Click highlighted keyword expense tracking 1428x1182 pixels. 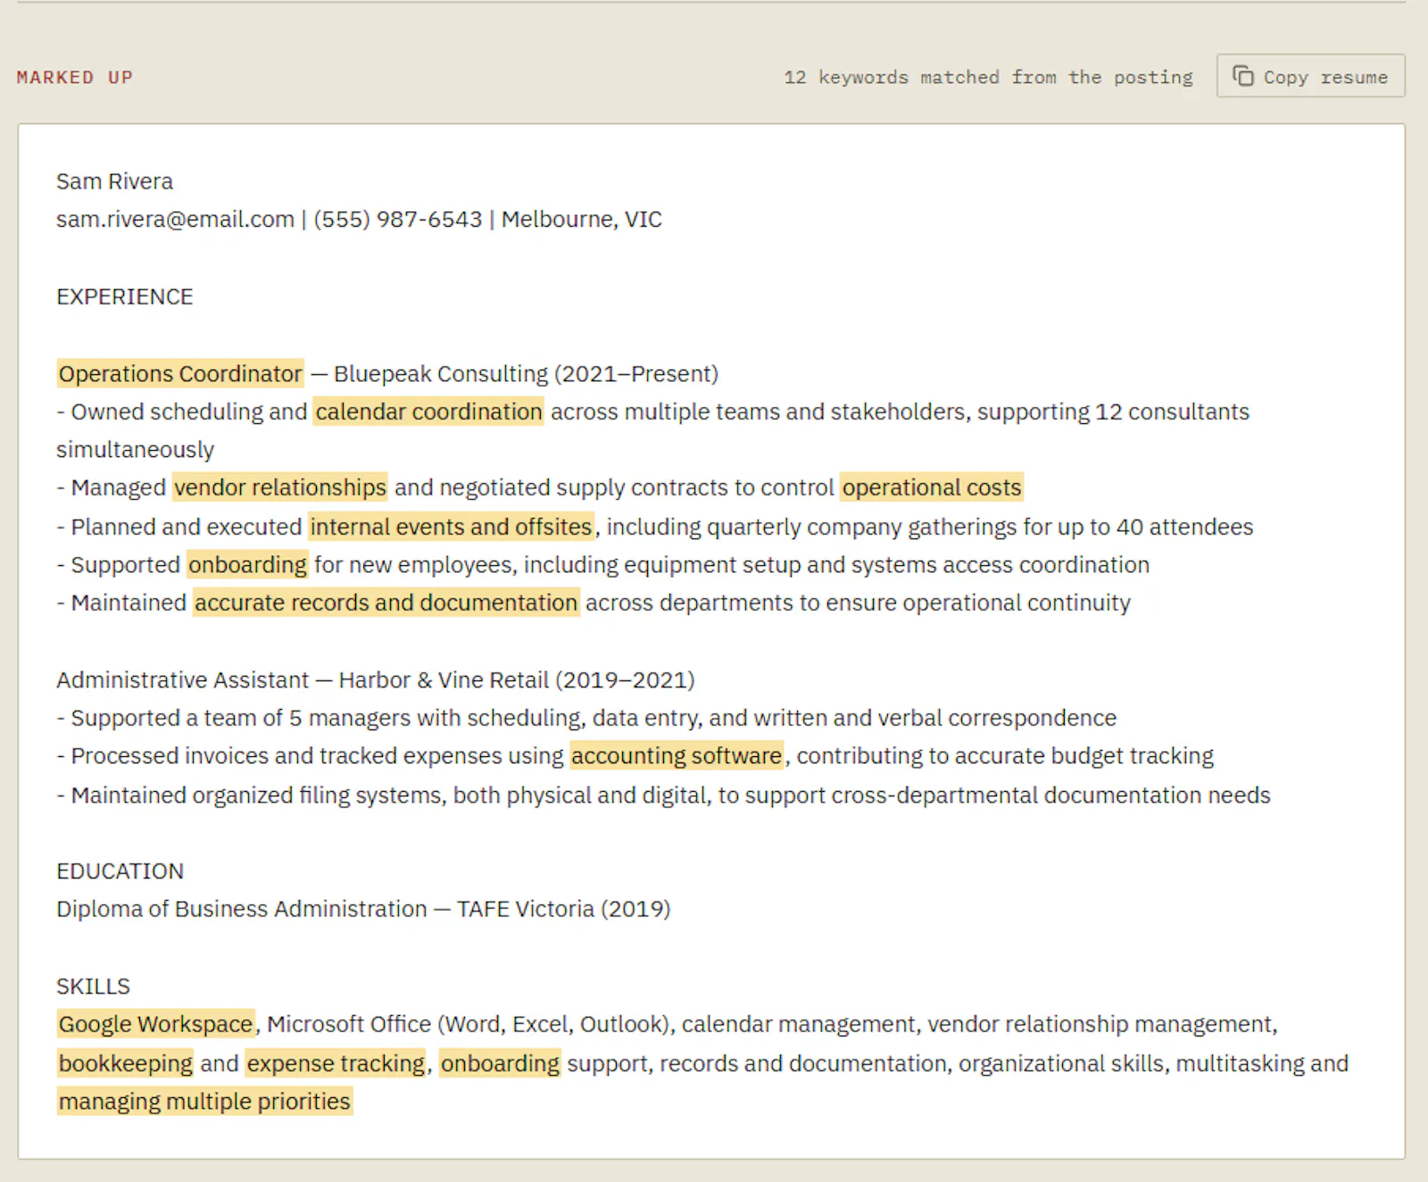[336, 1063]
